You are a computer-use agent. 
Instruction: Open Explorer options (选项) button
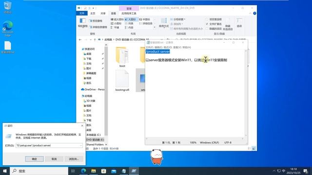[239, 23]
